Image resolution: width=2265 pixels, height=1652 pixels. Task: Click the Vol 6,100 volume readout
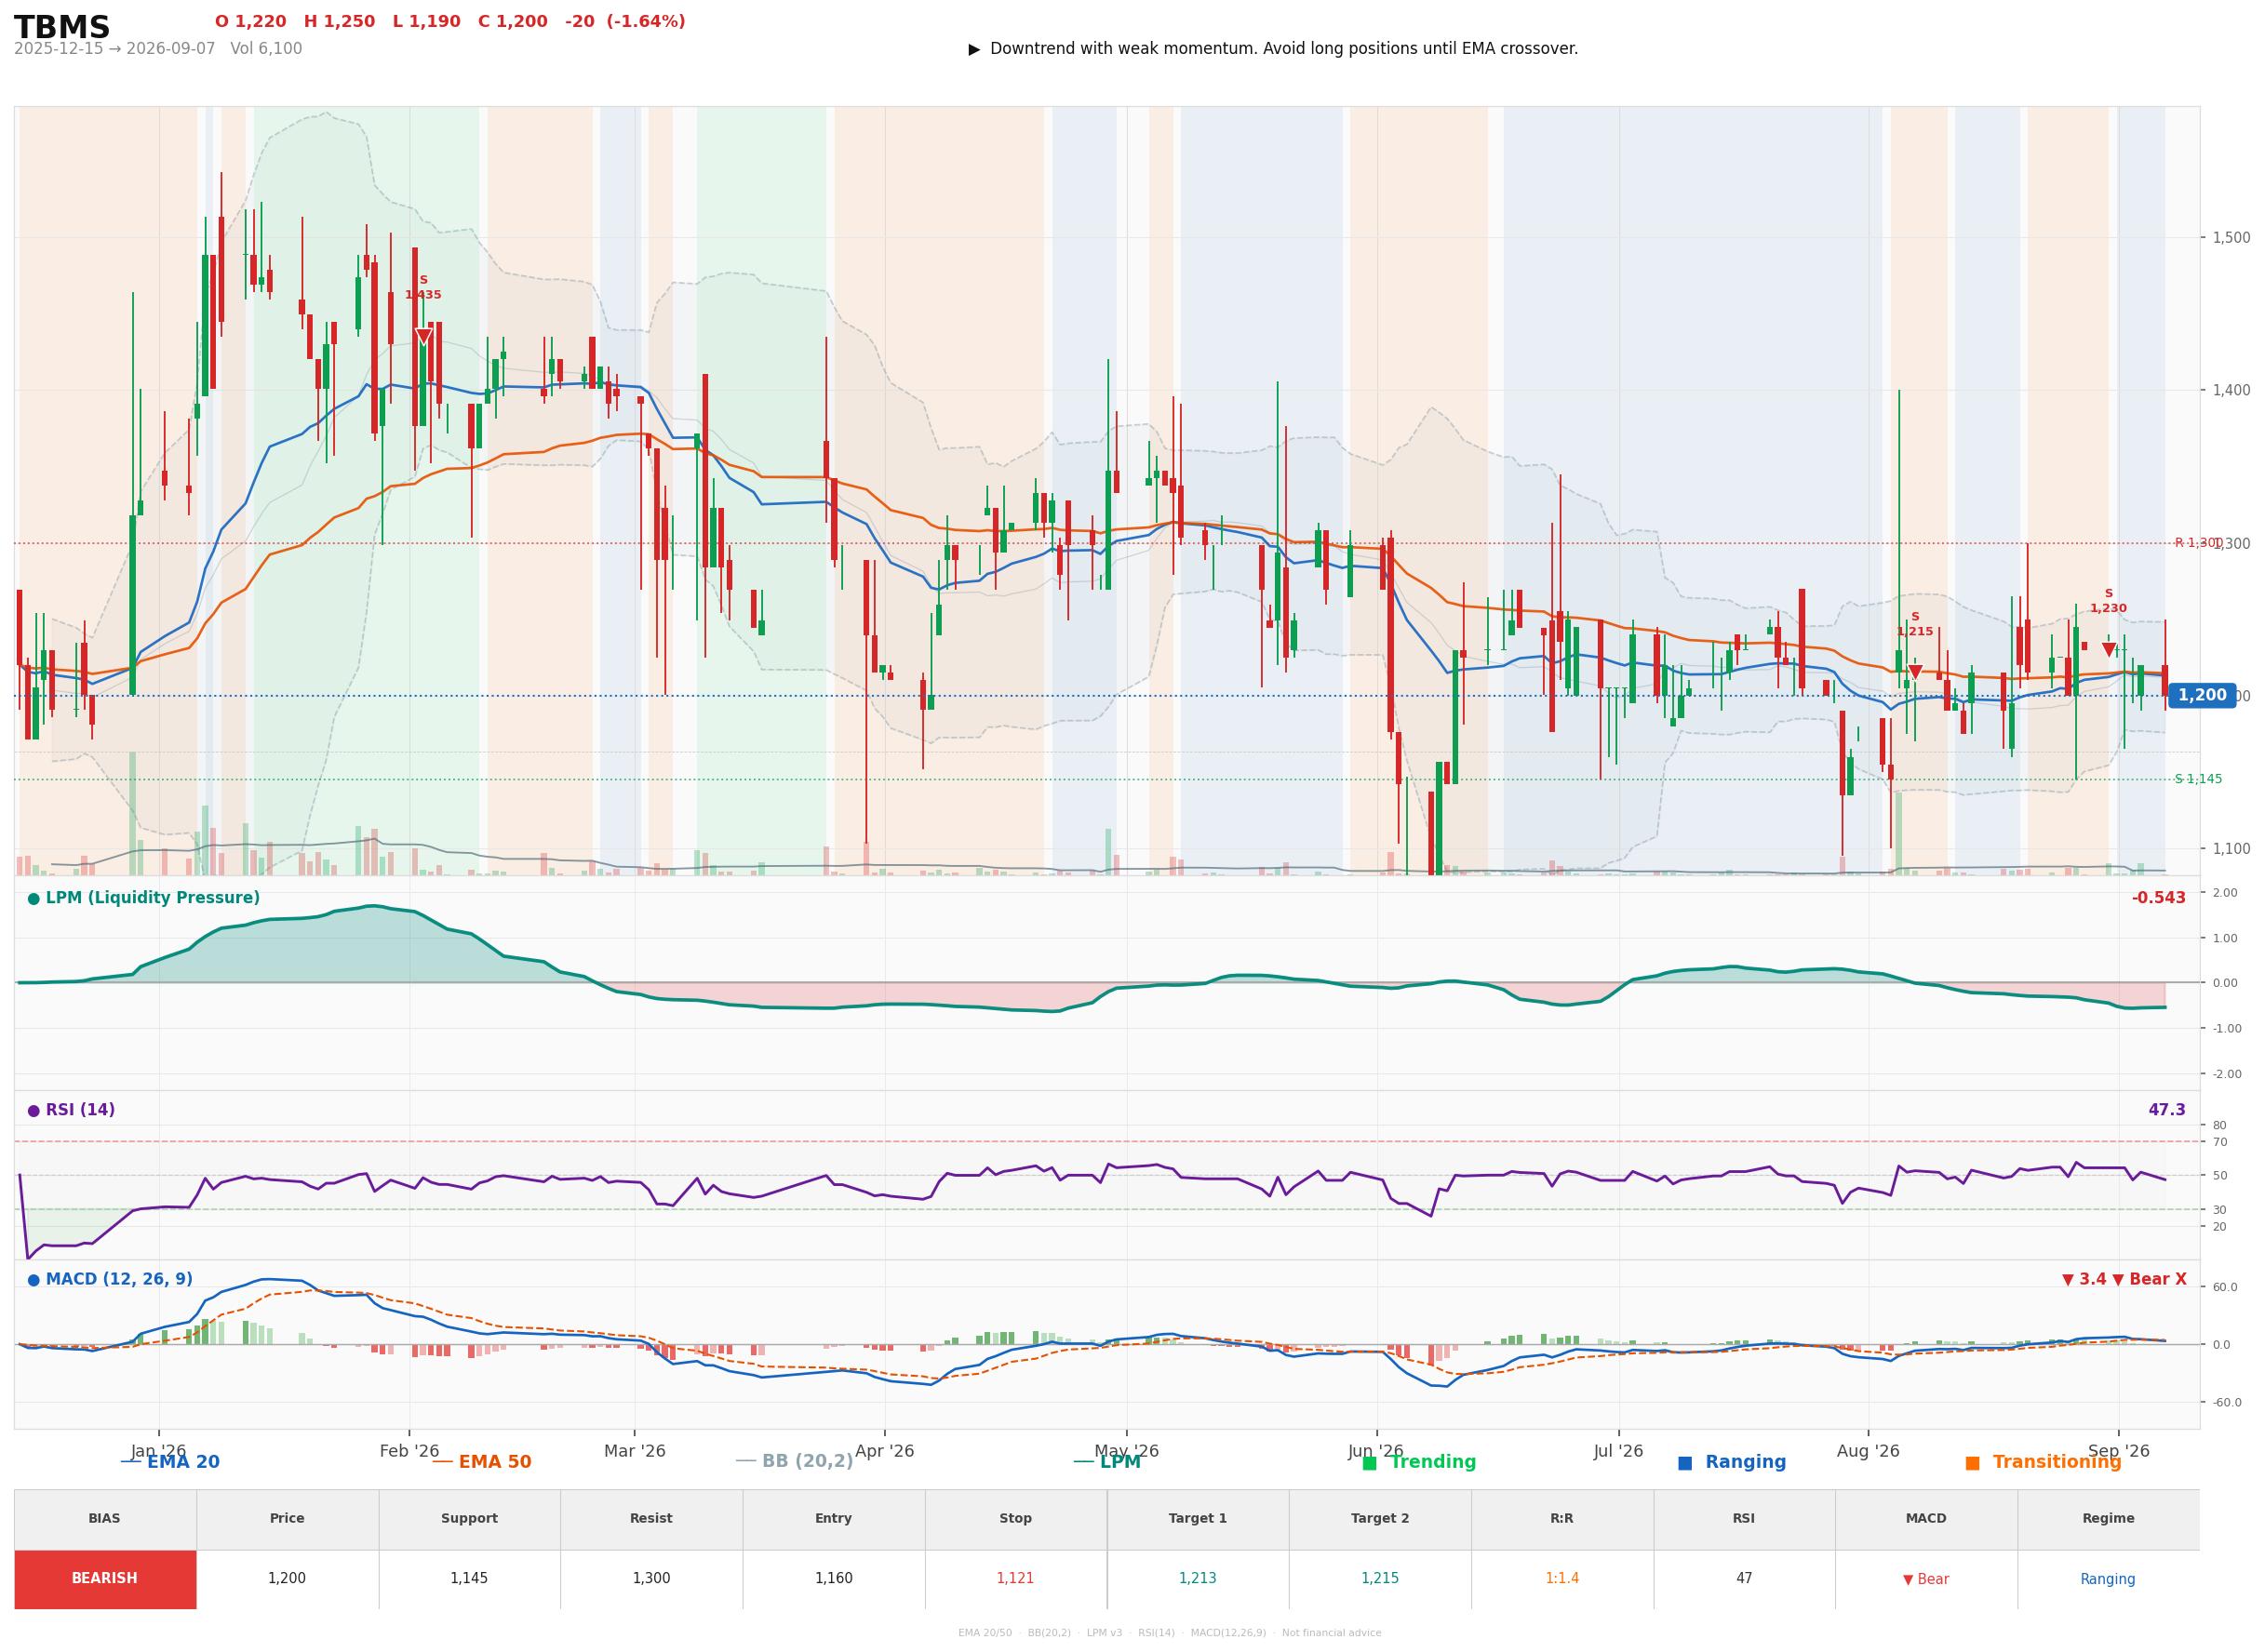pos(266,49)
